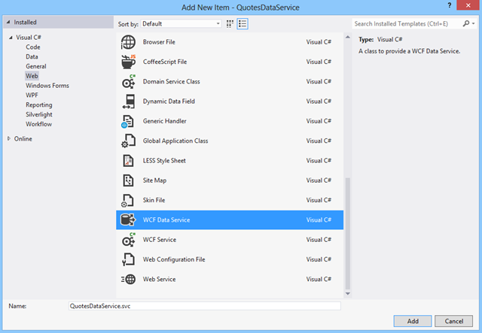Select the Browser File template icon

pyautogui.click(x=128, y=42)
